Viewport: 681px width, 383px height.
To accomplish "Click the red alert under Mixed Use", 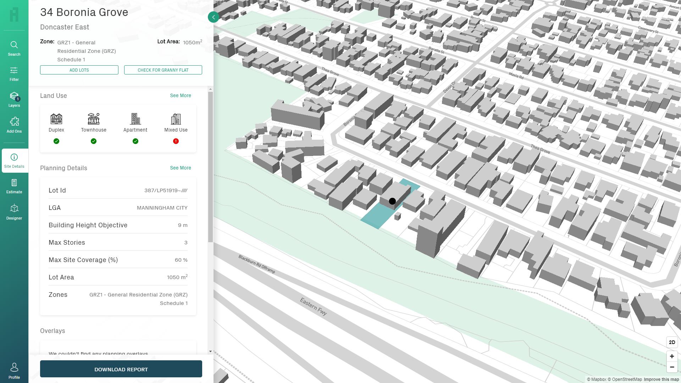I will [176, 141].
